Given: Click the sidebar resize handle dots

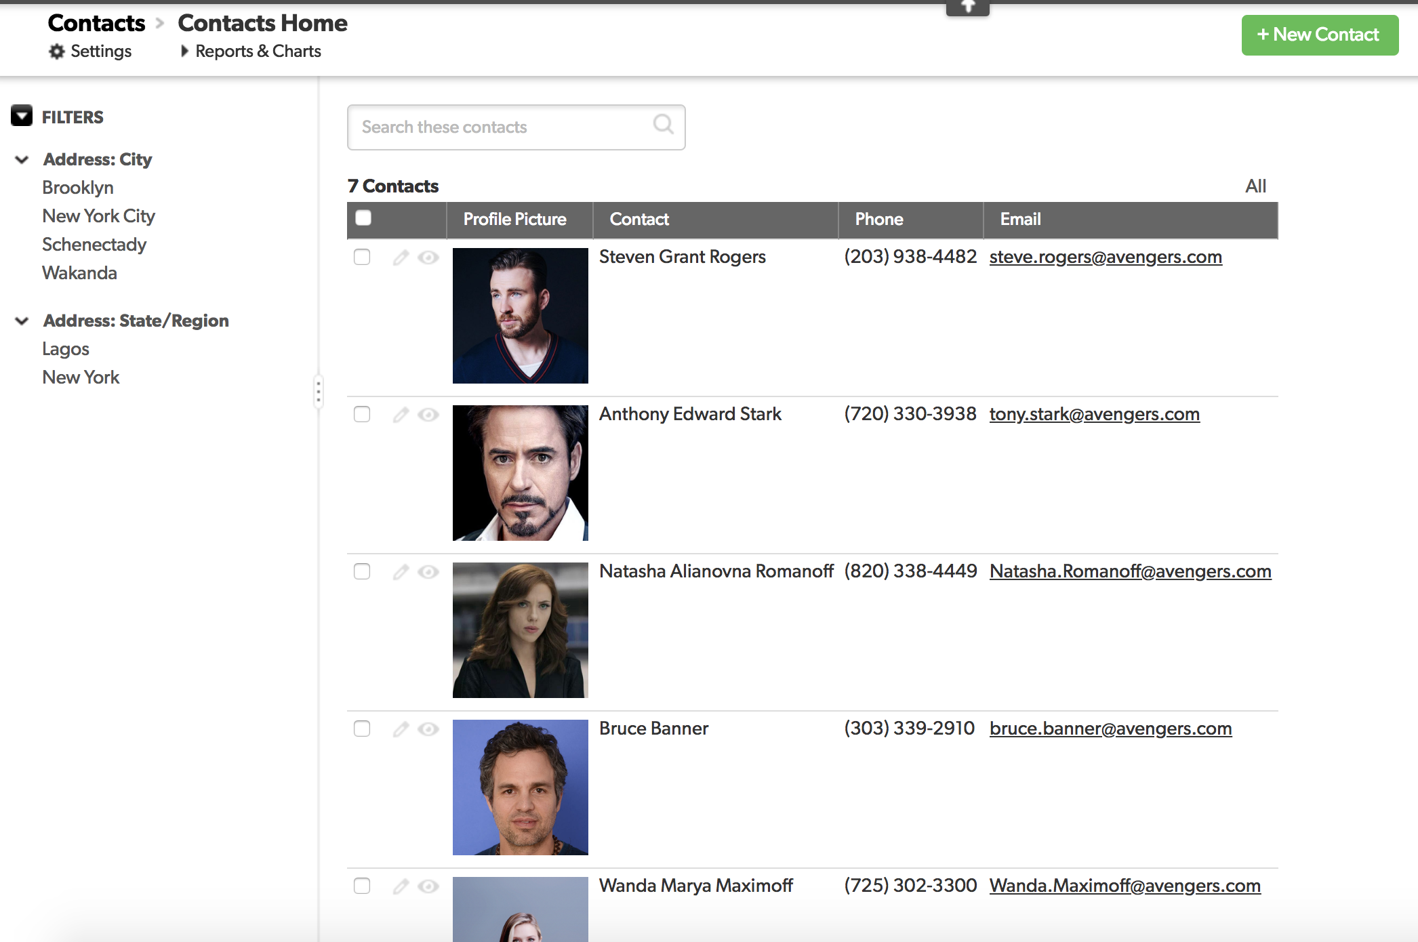Looking at the screenshot, I should tap(319, 392).
